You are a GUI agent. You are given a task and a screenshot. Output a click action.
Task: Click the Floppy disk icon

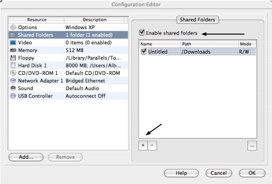coord(13,58)
